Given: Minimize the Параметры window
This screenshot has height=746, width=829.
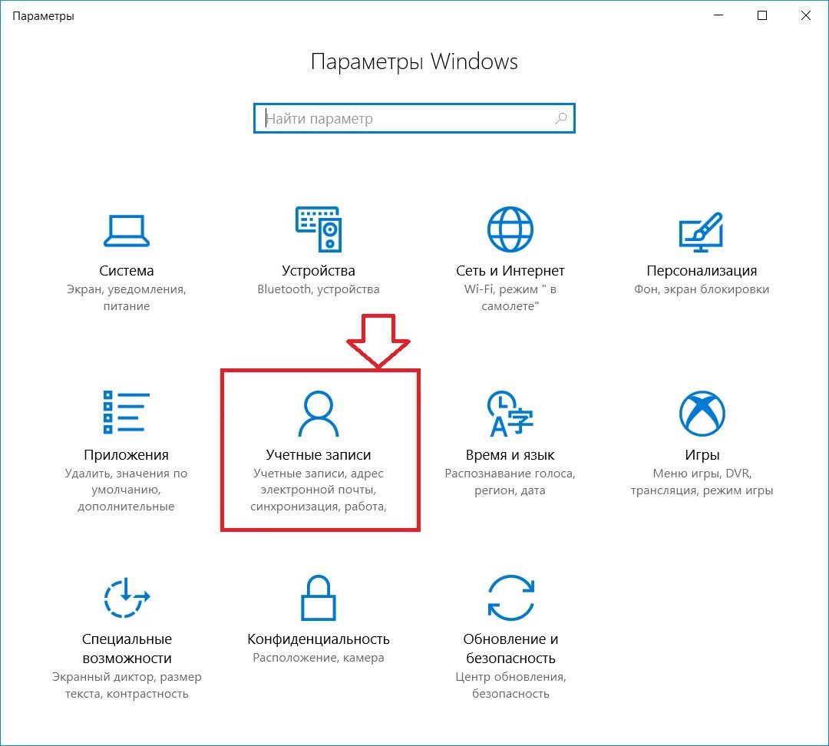Looking at the screenshot, I should [718, 15].
